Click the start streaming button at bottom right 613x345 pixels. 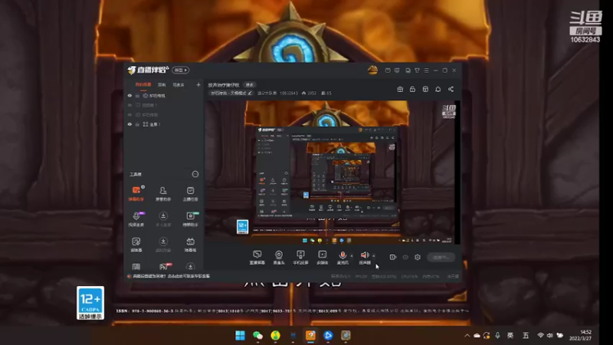441,258
